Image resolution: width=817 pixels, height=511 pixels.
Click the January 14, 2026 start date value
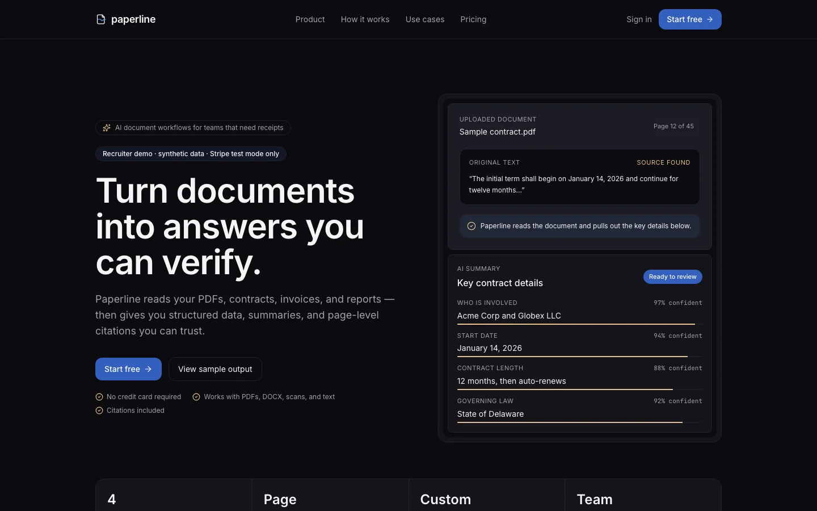click(490, 348)
